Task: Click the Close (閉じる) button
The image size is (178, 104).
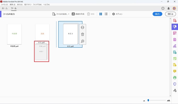Action: [x=170, y=14]
